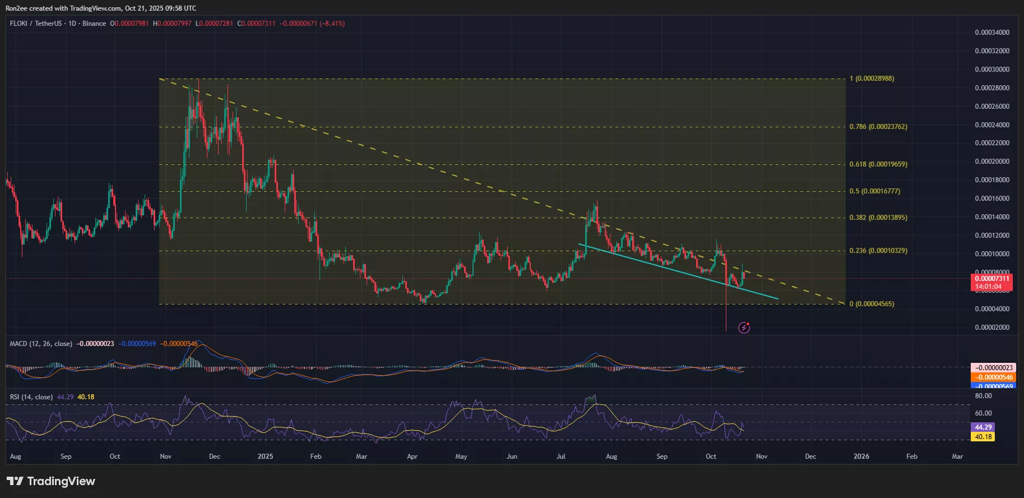Click the Nov label near chart's right edge
1024x498 pixels.
click(761, 457)
